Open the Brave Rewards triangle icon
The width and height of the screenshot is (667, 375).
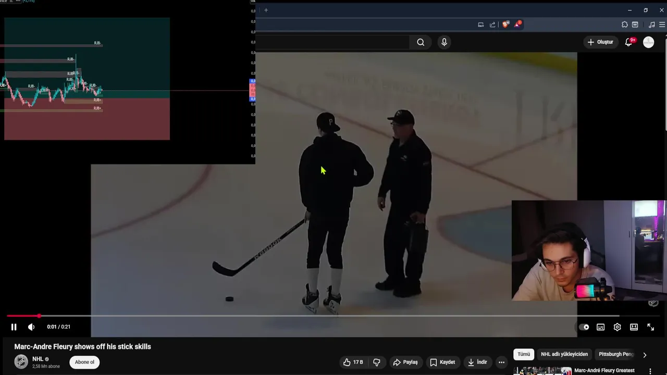517,24
